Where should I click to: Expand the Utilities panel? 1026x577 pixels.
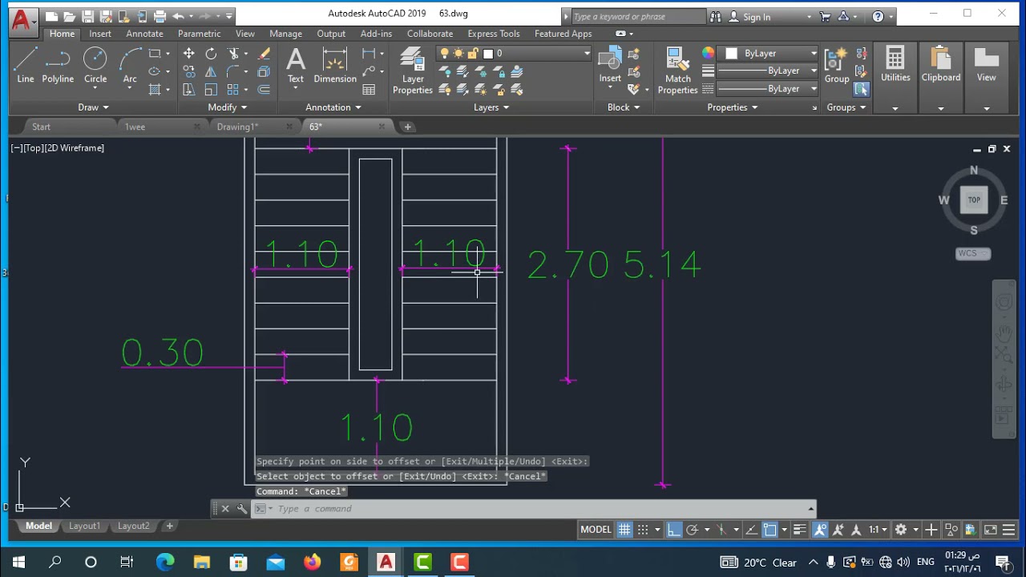[895, 108]
